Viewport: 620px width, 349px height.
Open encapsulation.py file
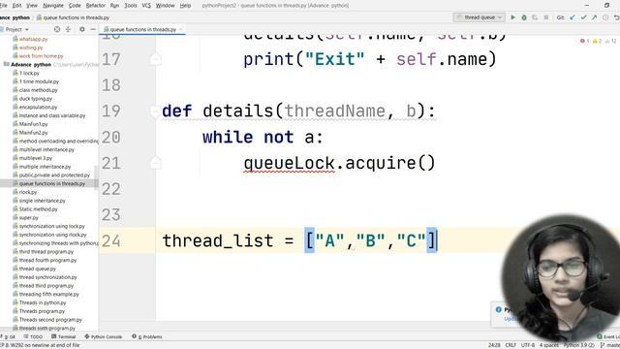tap(35, 108)
